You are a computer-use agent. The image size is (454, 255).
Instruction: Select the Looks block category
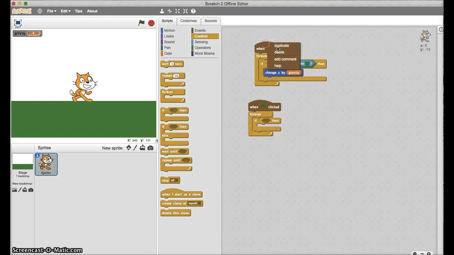[169, 36]
